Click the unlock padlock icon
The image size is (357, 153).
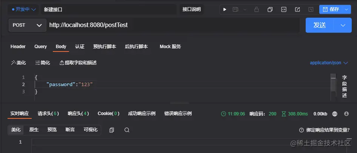click(x=257, y=9)
